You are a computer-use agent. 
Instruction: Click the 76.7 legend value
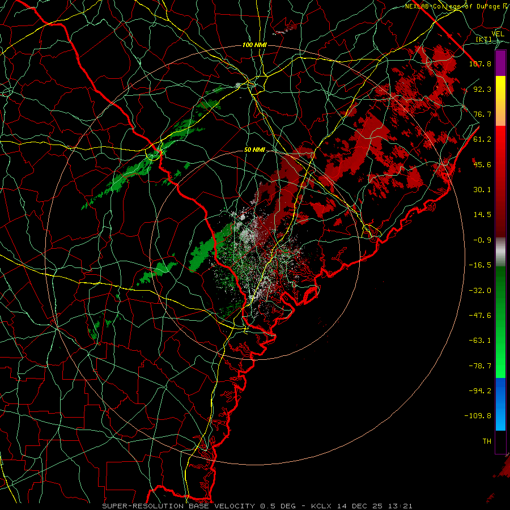coord(482,114)
